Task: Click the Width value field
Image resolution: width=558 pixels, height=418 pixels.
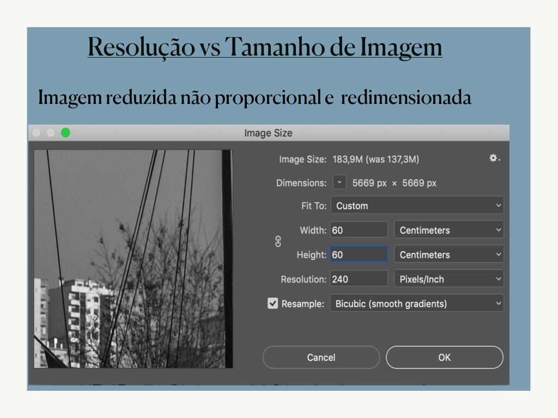Action: click(359, 230)
